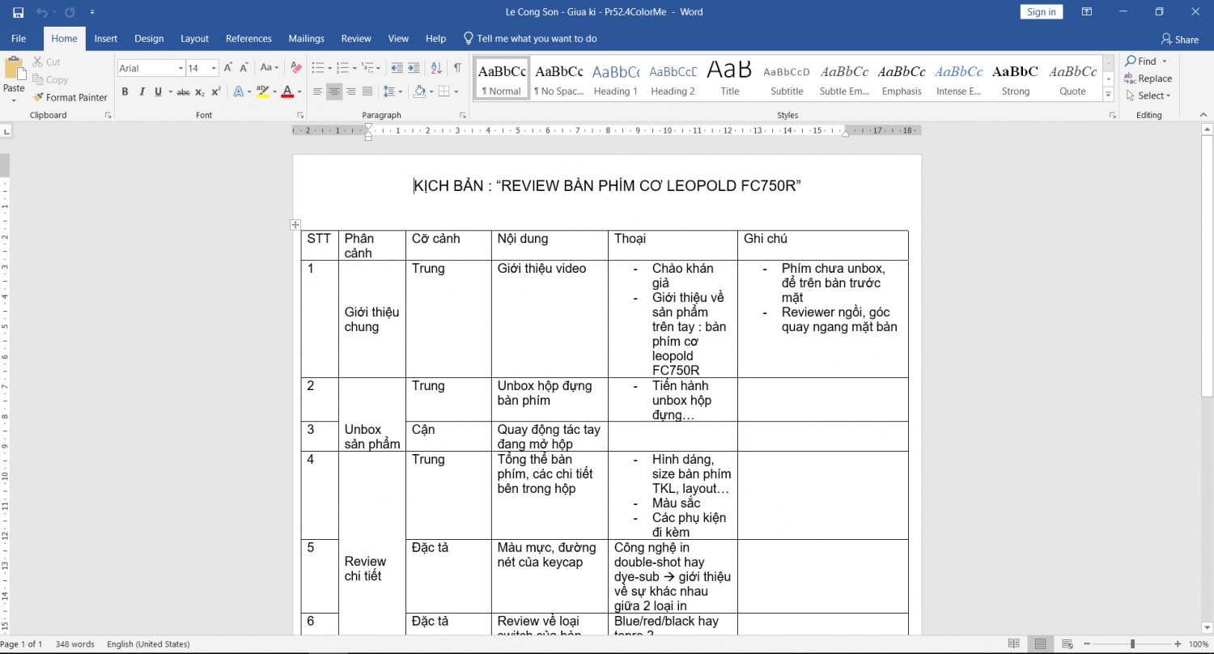The height and width of the screenshot is (654, 1214).
Task: Clear all formatting with the eraser icon
Action: [x=296, y=68]
